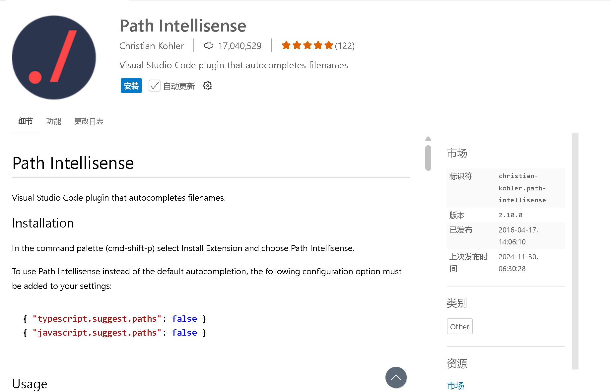Click the Path Intellisense header title

pos(183,26)
